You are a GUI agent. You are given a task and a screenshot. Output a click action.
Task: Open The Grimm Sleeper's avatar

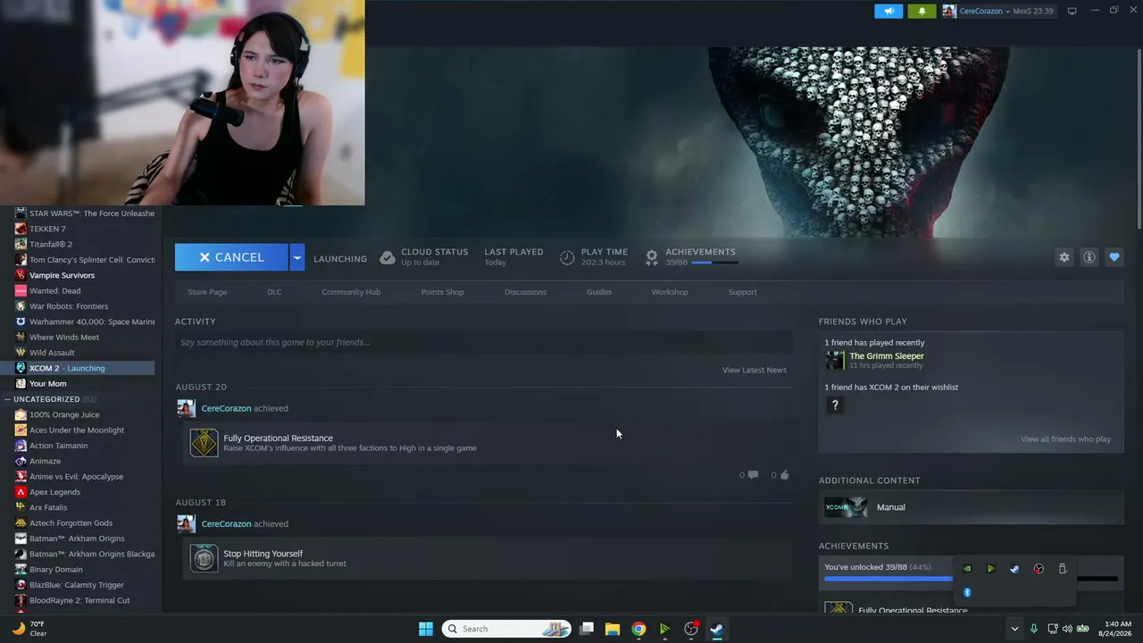click(x=835, y=360)
